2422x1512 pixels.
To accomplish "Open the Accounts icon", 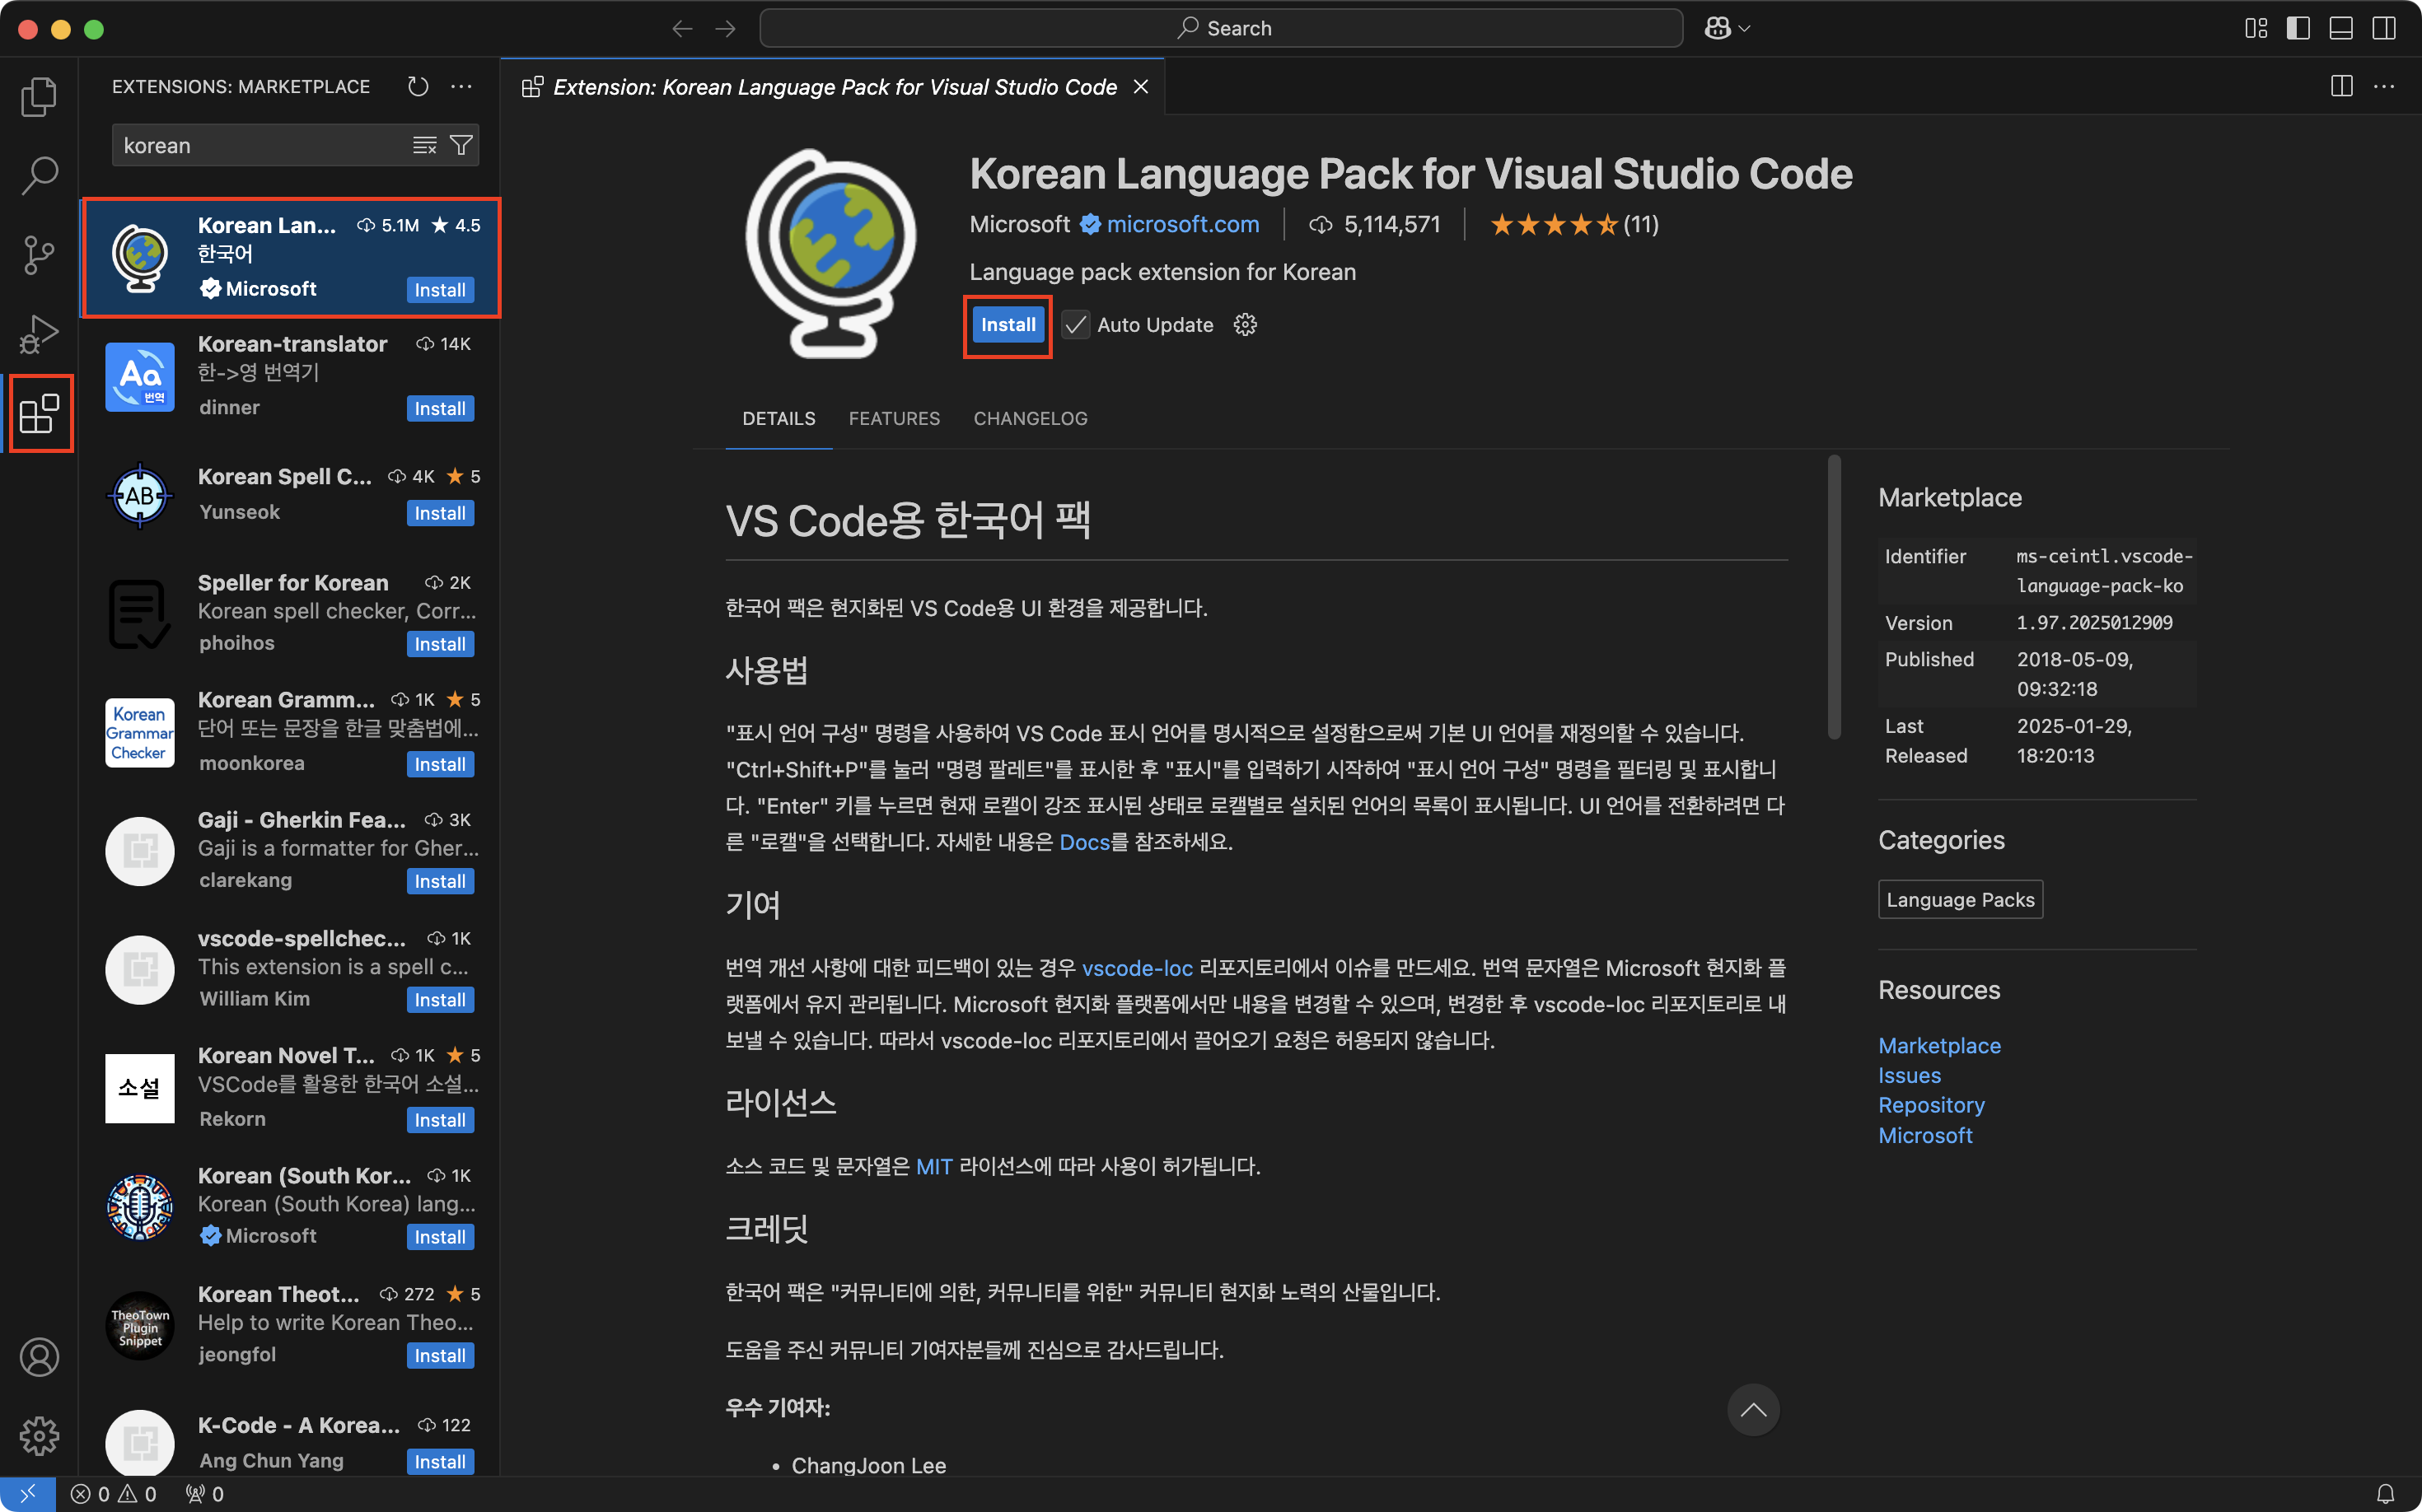I will pos(39,1357).
